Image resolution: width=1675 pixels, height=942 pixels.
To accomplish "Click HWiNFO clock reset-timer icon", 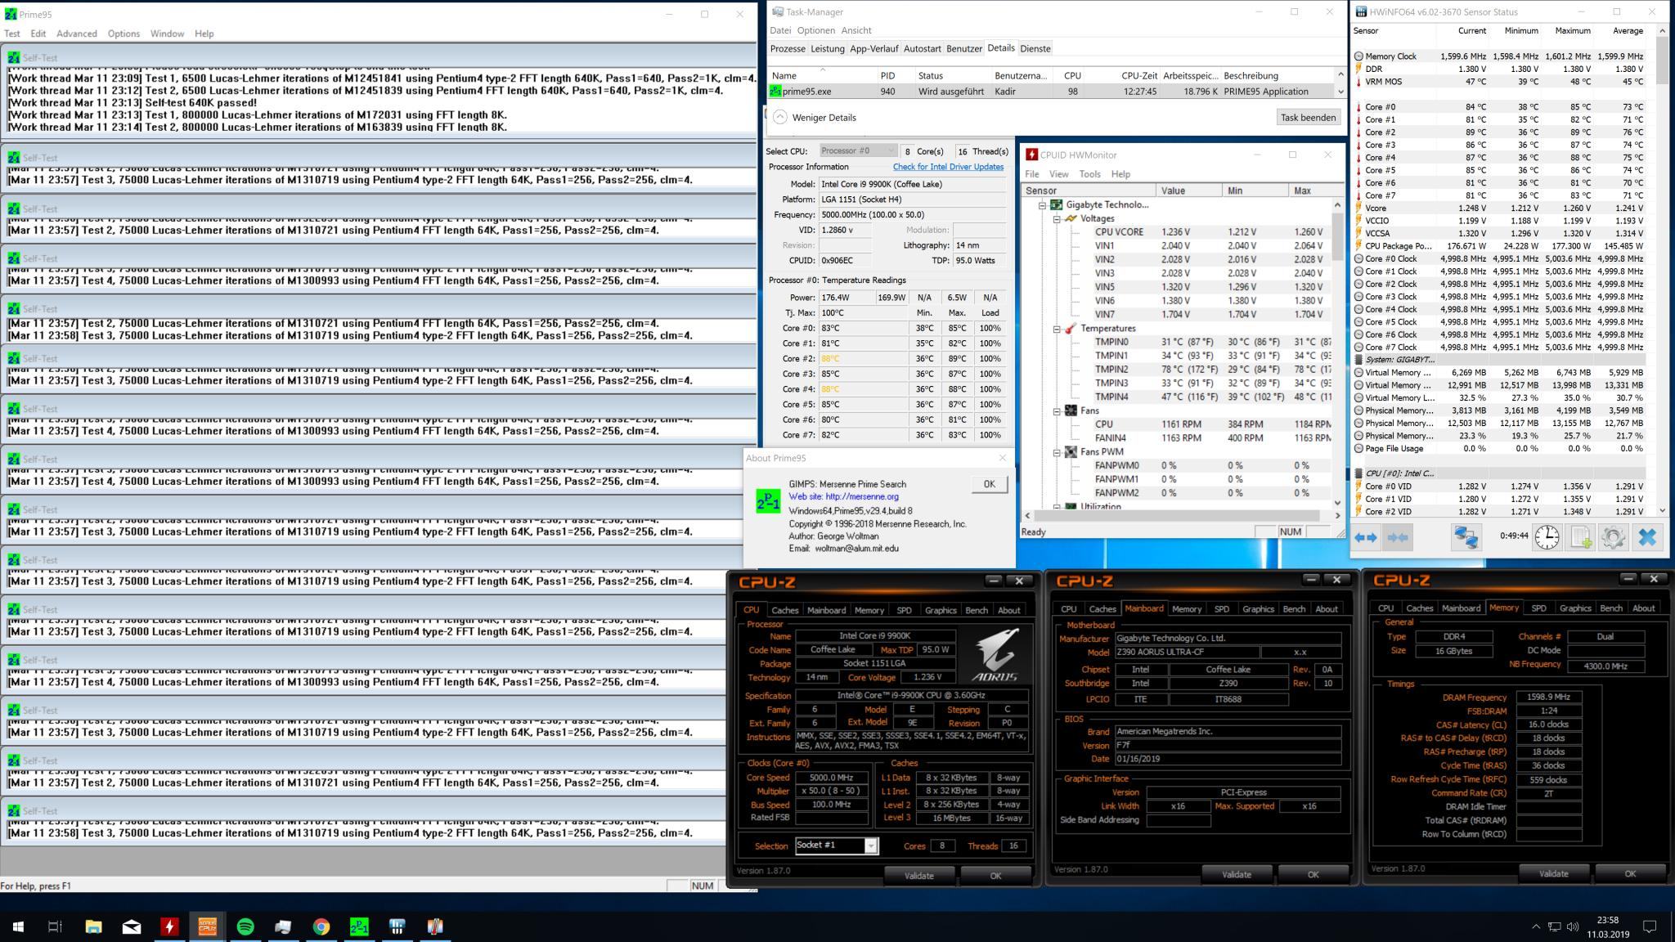I will click(1547, 537).
